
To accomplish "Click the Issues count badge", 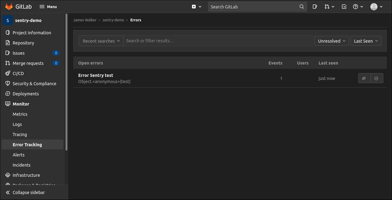I will pos(56,53).
